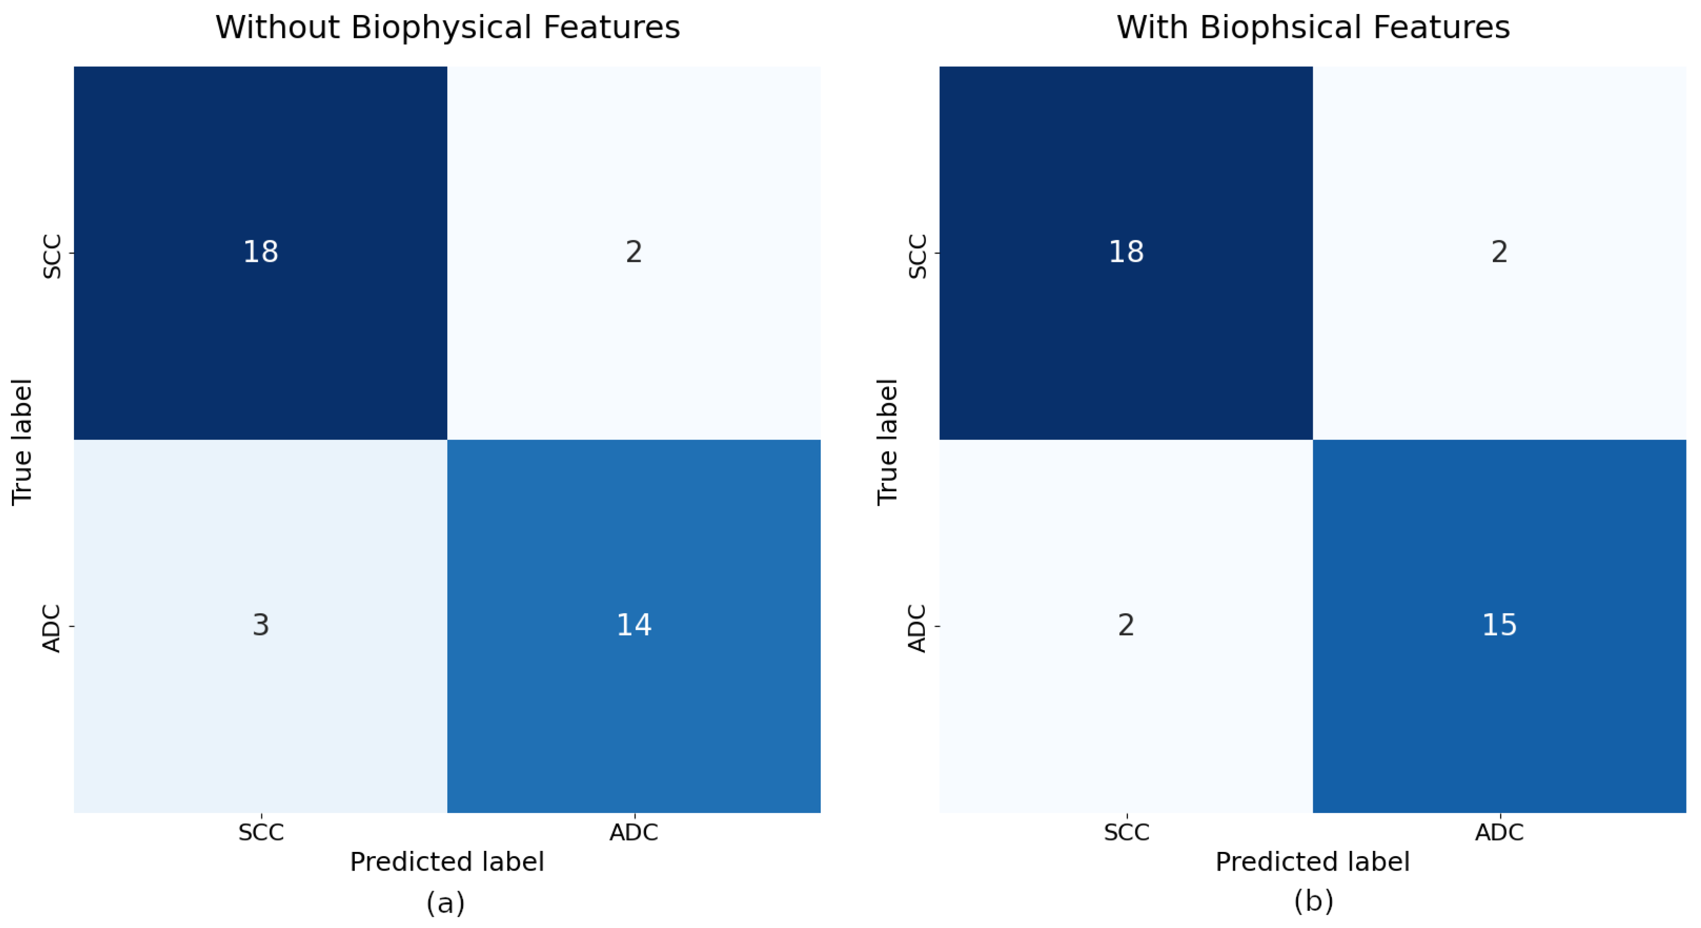
Task: Click 'Predicted label' under the right matrix
Action: (1313, 862)
